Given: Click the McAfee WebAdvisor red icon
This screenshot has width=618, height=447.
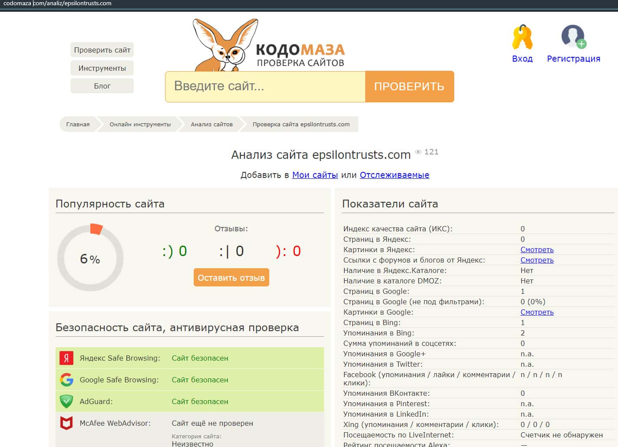Looking at the screenshot, I should [66, 423].
